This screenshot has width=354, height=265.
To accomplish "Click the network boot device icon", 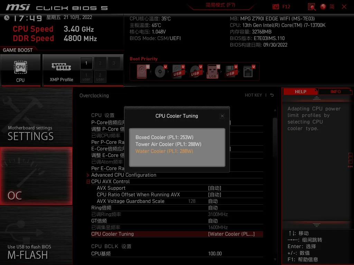I will 249,71.
